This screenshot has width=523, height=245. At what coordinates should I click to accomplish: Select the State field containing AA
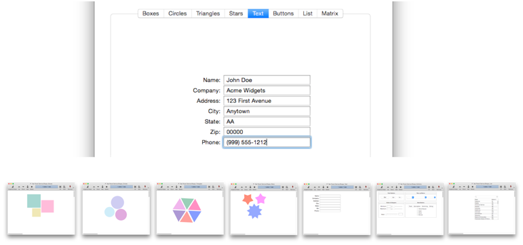pos(267,122)
